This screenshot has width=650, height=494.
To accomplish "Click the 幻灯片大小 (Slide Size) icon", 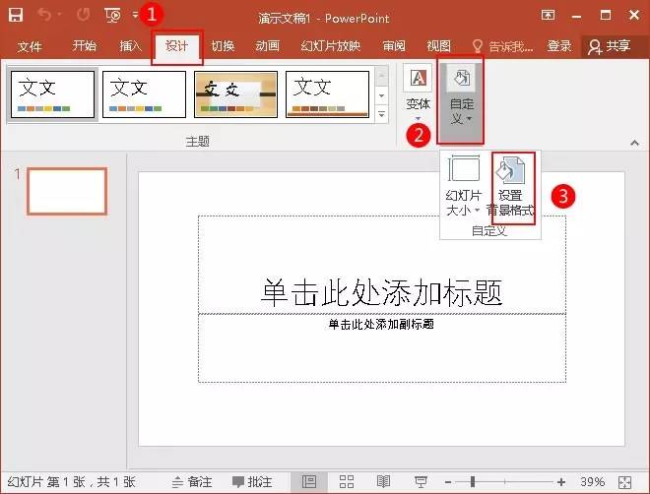I will pos(463,187).
